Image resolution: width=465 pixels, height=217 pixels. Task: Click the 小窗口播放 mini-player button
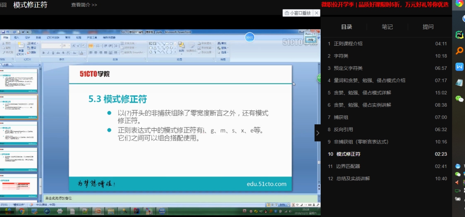[x=297, y=13]
